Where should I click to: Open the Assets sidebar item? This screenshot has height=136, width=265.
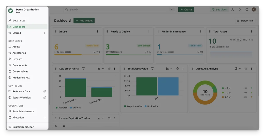tap(27, 47)
